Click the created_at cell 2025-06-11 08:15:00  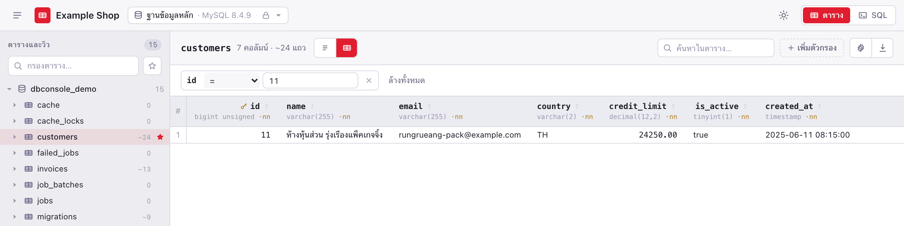808,135
